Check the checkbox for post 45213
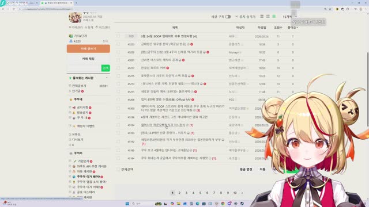The height and width of the screenshot is (207, 369). coord(118,84)
